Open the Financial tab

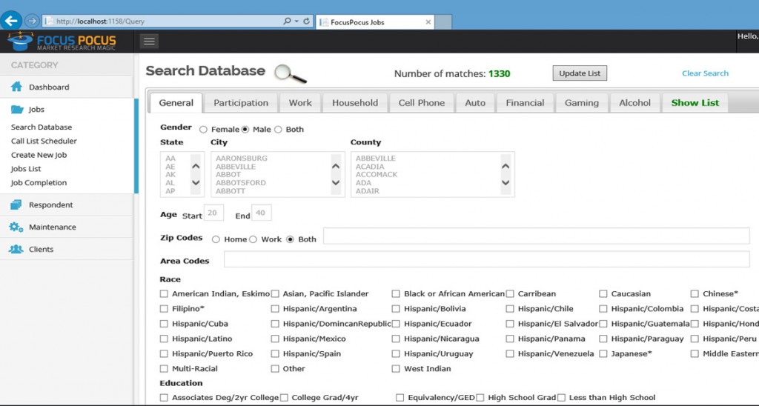(x=525, y=103)
